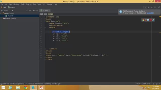Open the run configuration dropdown
The height and width of the screenshot is (90, 161).
145,7
